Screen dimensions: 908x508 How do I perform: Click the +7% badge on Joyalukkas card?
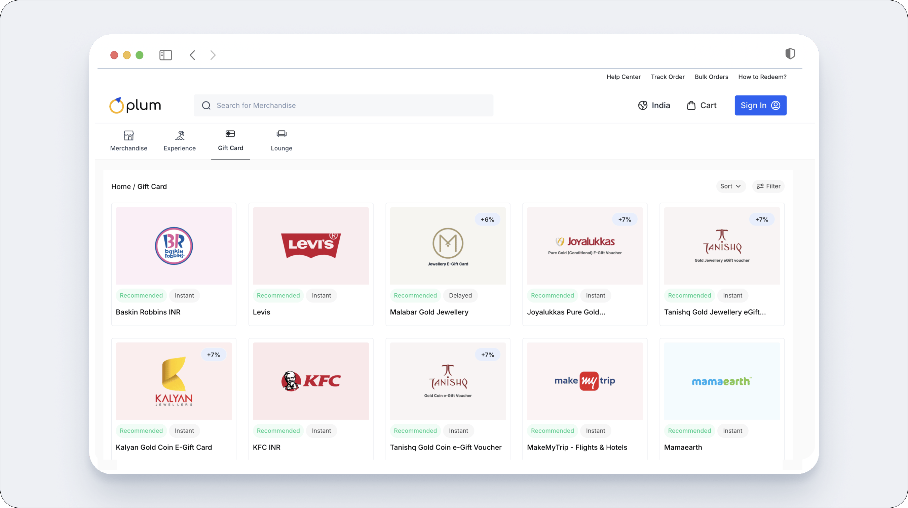[625, 219]
